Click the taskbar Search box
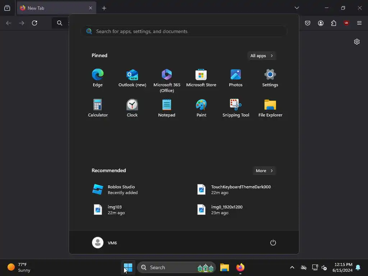 tap(176, 267)
